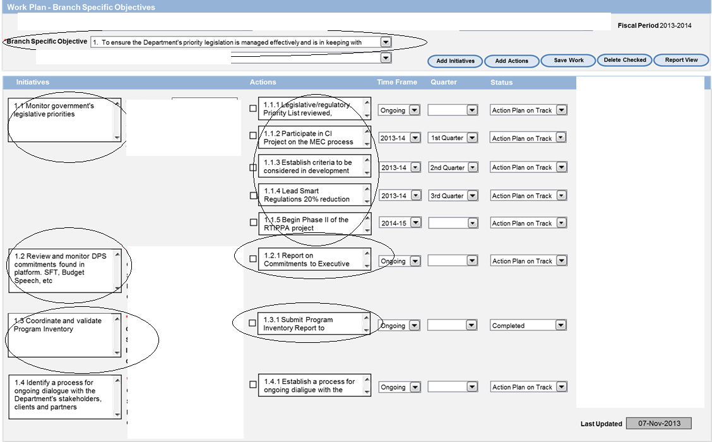
Task: Select checkbox for action 1.3.1 Submit Program Inventory
Action: click(253, 323)
